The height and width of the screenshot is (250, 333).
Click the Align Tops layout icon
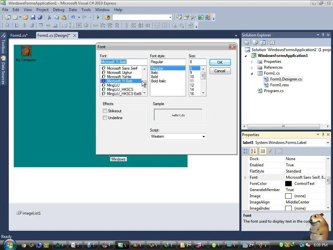tap(41, 25)
